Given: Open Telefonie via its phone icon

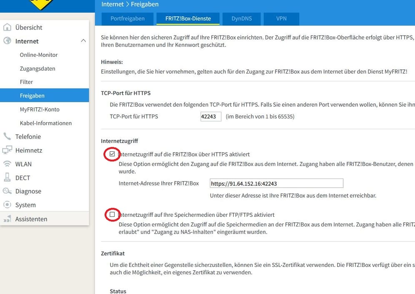Looking at the screenshot, I should 8,136.
